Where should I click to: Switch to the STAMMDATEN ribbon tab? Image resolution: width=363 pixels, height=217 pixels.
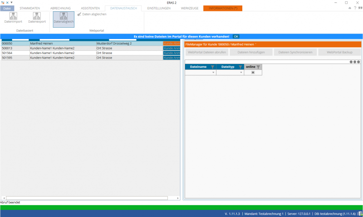(29, 8)
